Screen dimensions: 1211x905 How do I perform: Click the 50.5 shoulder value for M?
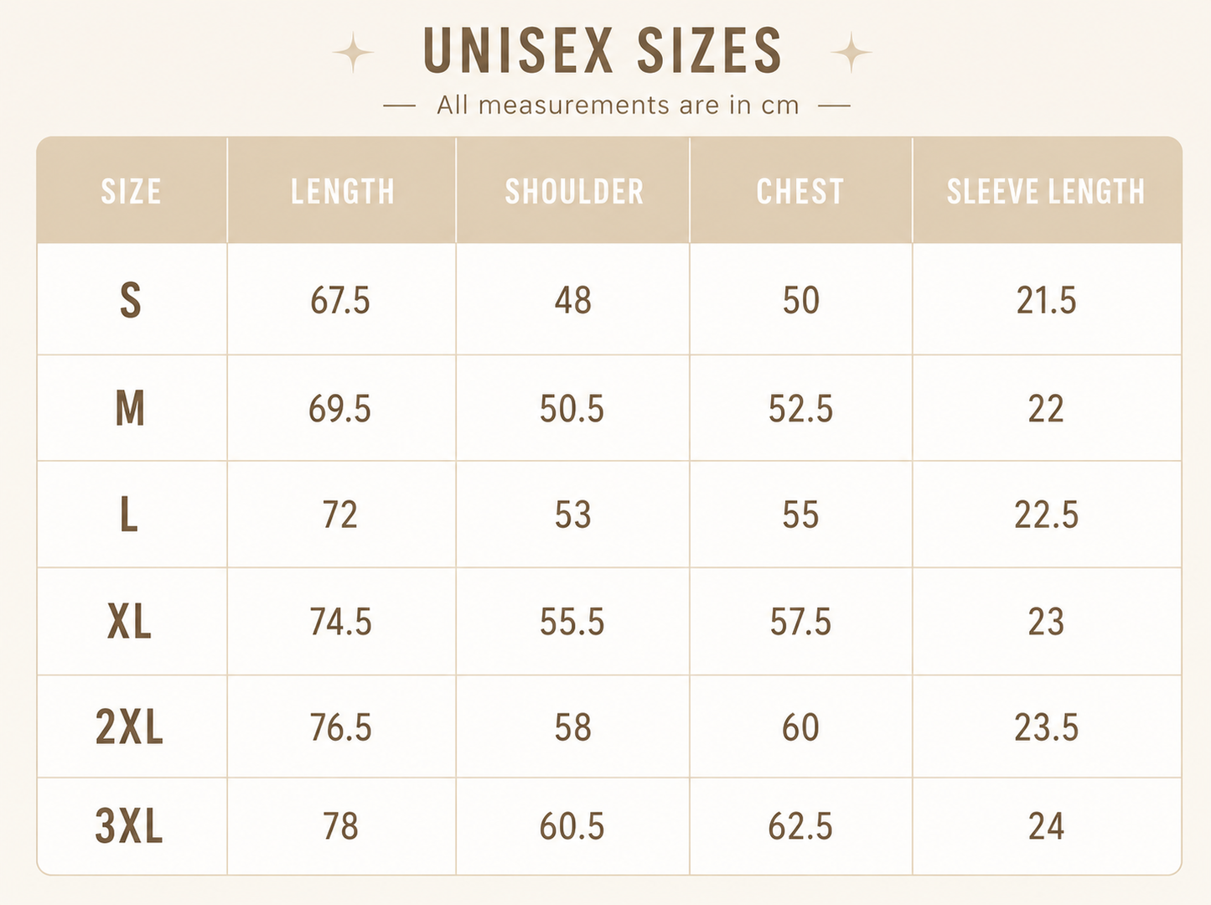[x=572, y=409]
